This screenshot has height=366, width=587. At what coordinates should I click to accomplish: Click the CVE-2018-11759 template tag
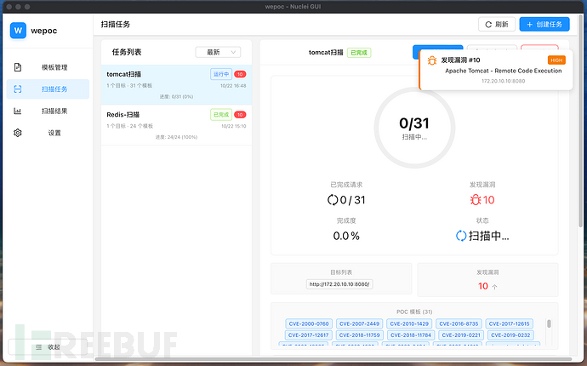point(359,335)
